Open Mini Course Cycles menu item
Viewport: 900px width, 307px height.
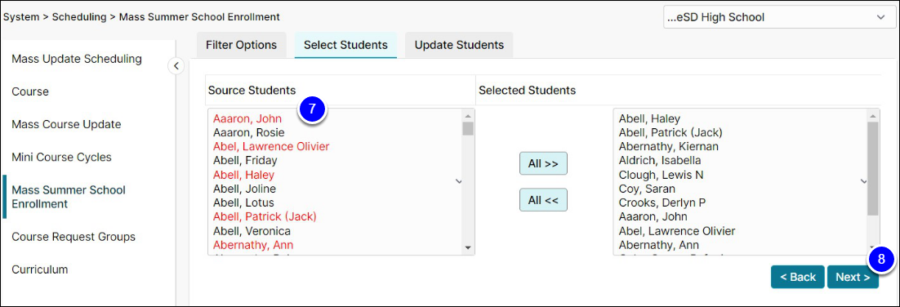(61, 157)
